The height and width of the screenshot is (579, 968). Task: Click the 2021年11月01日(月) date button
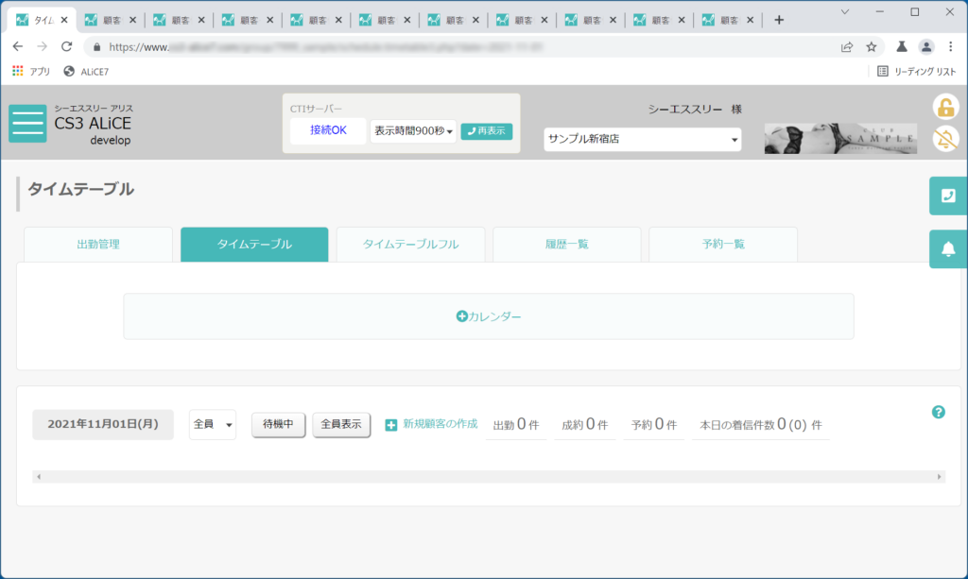103,424
